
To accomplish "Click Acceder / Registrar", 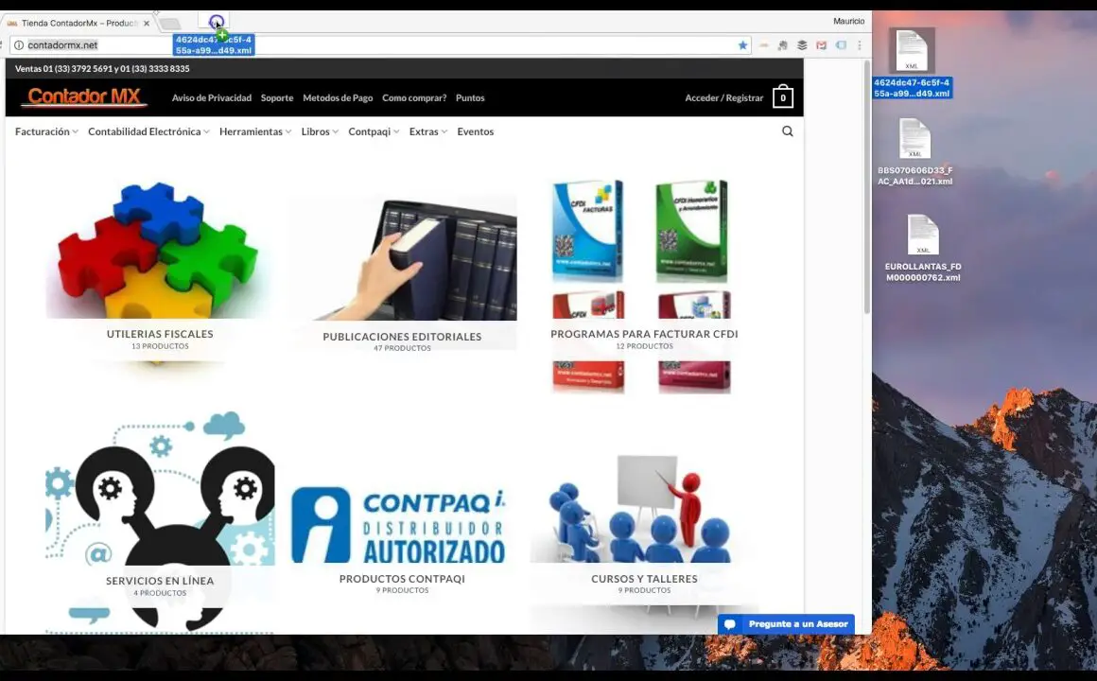I will coord(724,98).
